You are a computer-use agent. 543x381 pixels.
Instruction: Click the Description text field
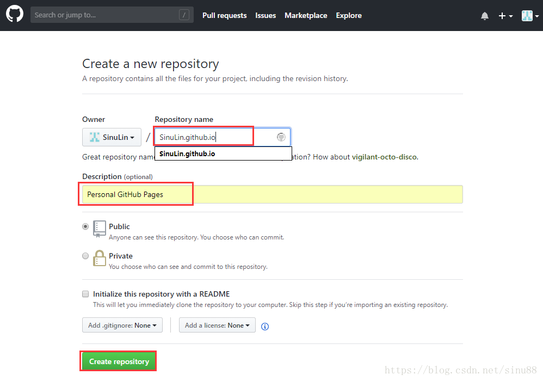click(x=272, y=194)
